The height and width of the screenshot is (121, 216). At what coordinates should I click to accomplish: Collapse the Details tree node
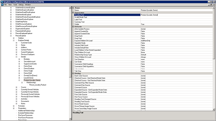click(x=16, y=57)
